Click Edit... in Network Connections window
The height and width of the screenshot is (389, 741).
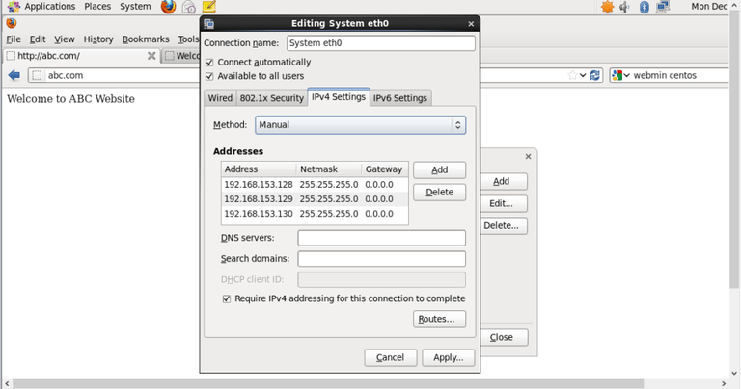point(504,204)
